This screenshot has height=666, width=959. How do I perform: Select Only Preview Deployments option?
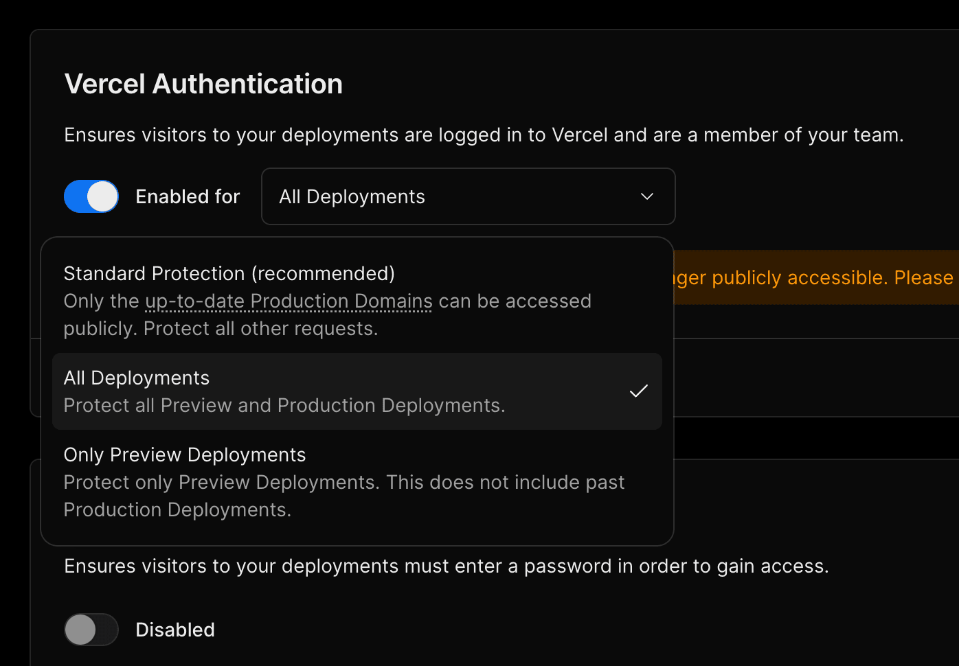(x=184, y=455)
